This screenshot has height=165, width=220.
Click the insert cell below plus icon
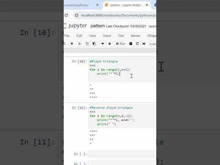(x=71, y=44)
